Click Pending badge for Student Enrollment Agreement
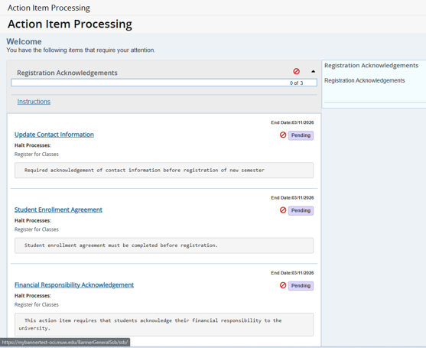This screenshot has height=348, width=426. (301, 210)
